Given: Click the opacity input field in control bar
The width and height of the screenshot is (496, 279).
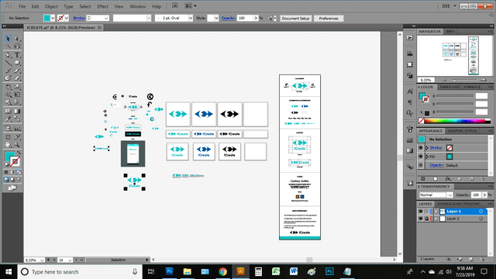Looking at the screenshot, I should (x=246, y=18).
